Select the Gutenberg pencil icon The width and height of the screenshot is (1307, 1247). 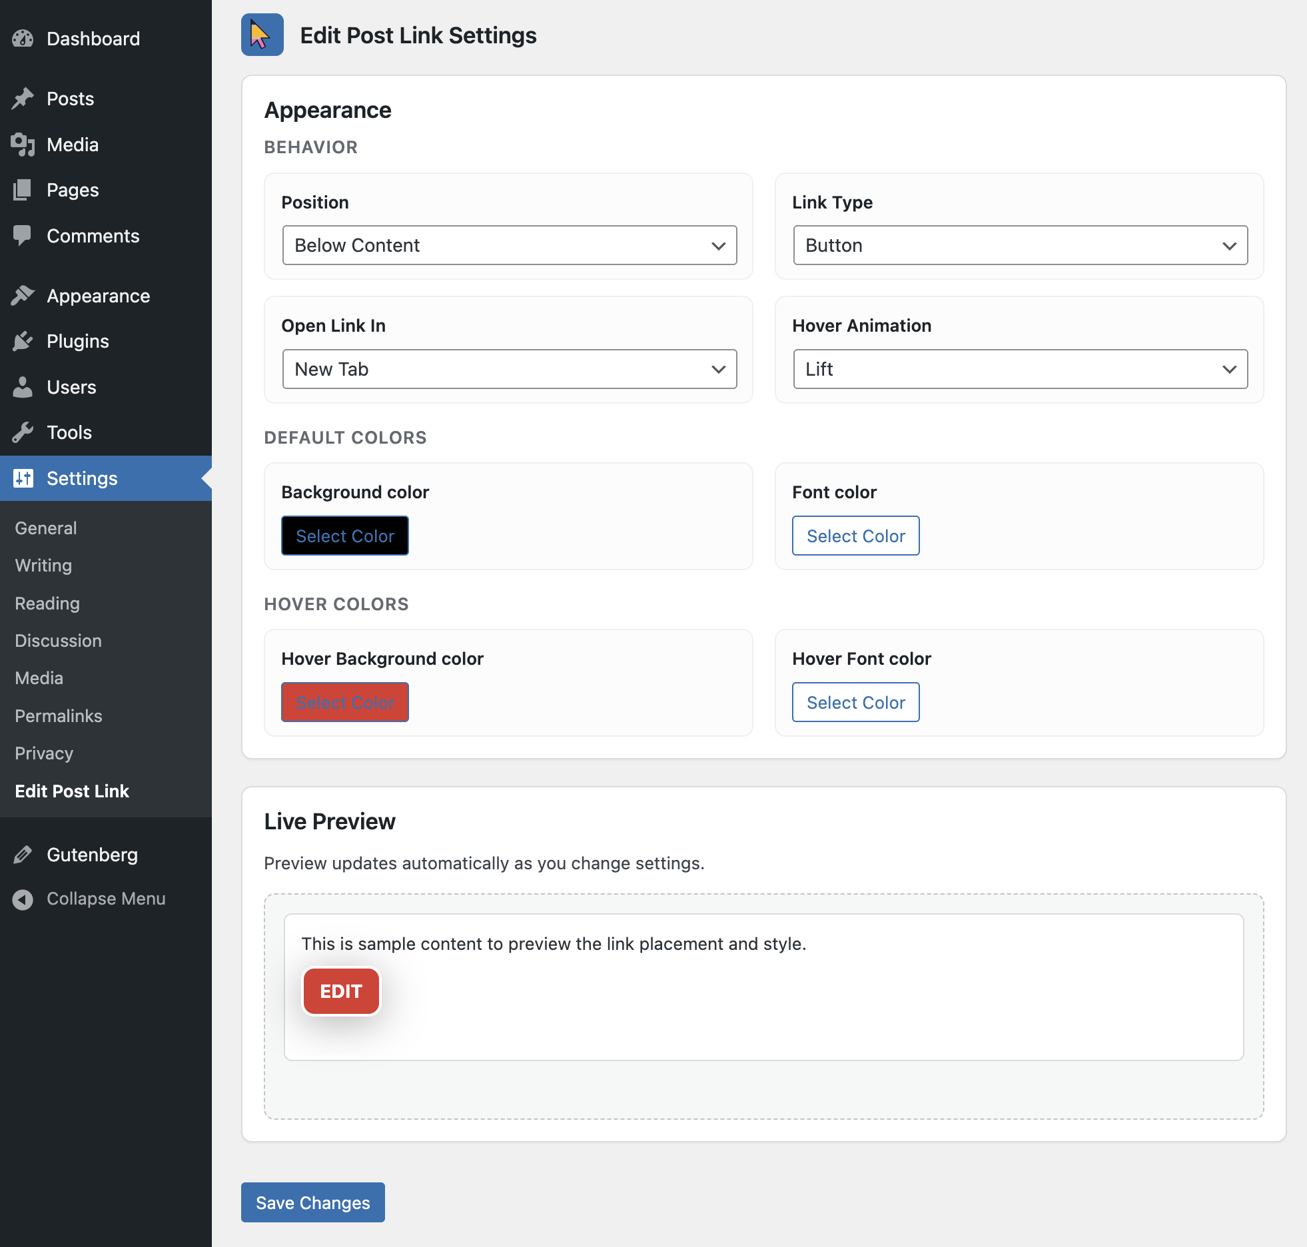(x=23, y=855)
